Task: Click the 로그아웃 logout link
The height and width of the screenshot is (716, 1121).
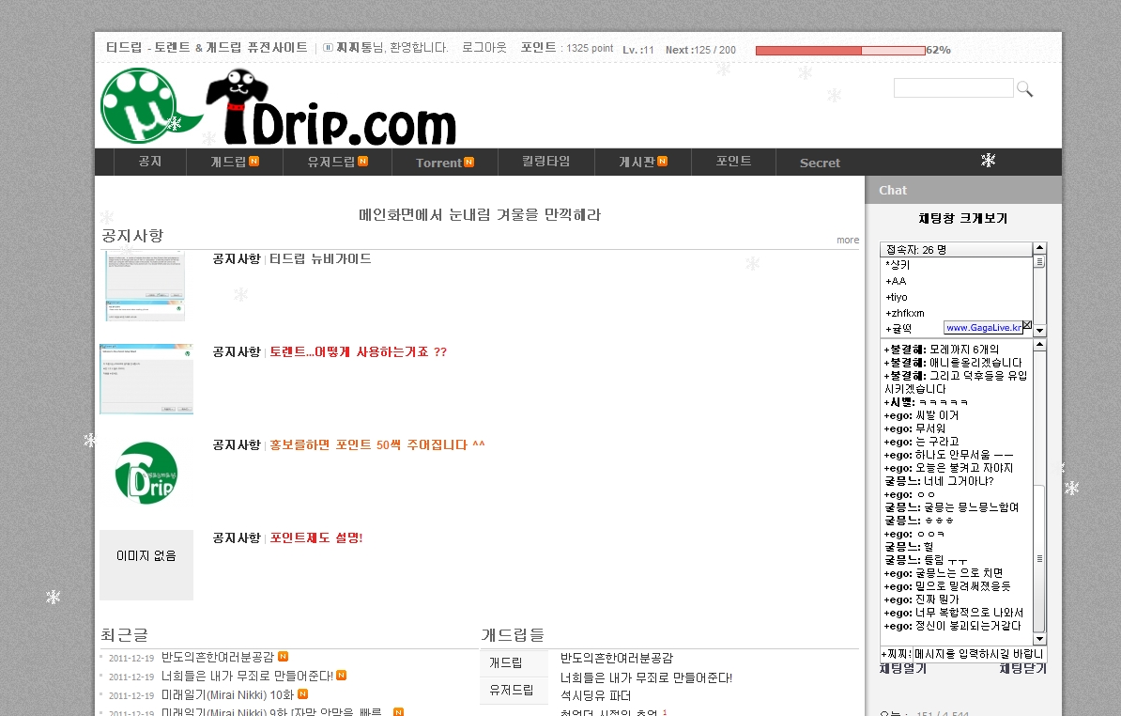Action: pyautogui.click(x=484, y=47)
